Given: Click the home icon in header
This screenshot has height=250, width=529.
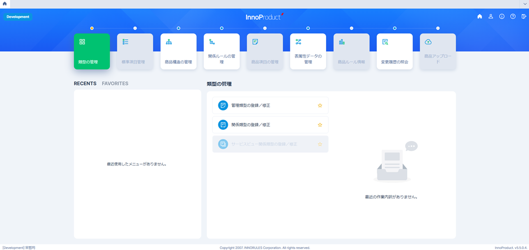Looking at the screenshot, I should [x=480, y=17].
